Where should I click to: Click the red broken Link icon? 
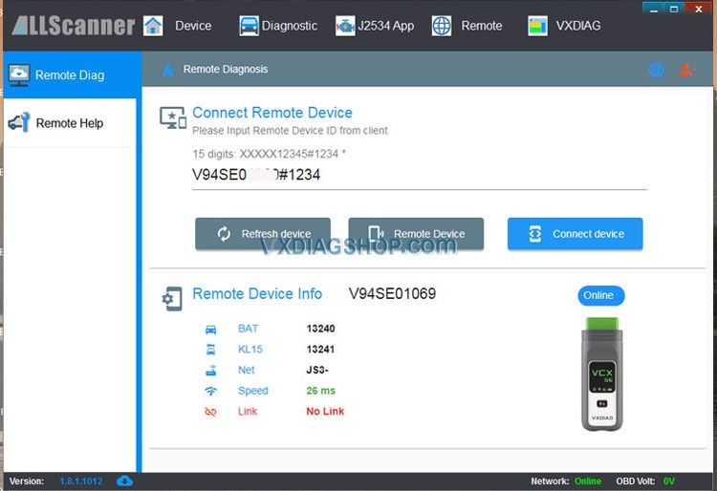click(x=211, y=412)
